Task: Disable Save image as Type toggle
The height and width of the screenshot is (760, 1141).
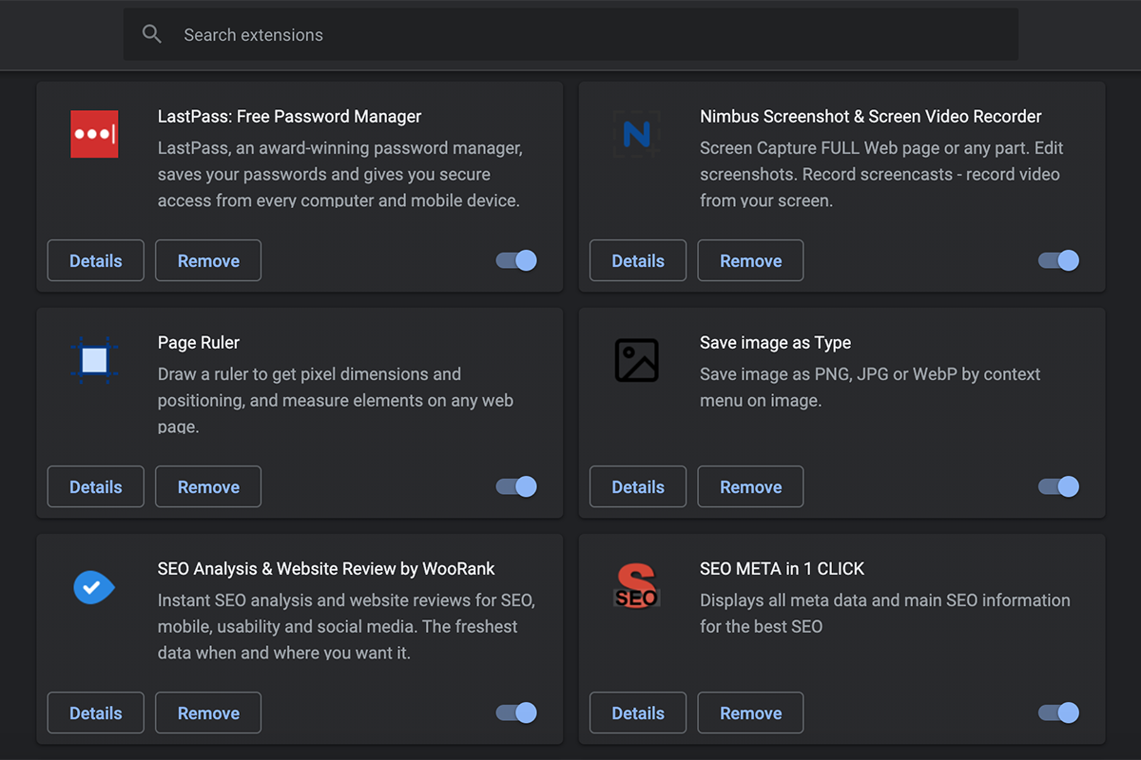Action: (x=1059, y=486)
